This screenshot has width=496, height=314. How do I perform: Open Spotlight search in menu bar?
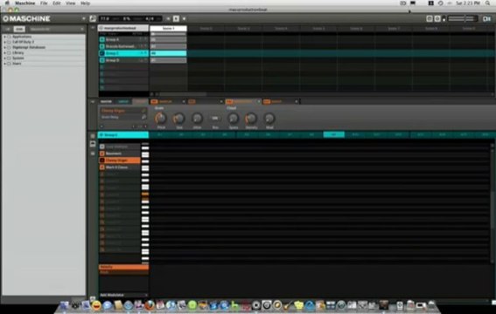point(488,3)
